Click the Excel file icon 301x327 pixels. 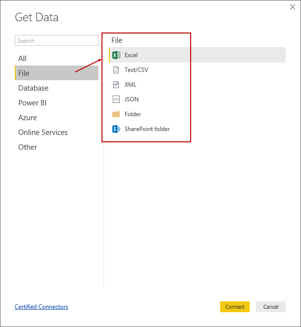tap(116, 55)
